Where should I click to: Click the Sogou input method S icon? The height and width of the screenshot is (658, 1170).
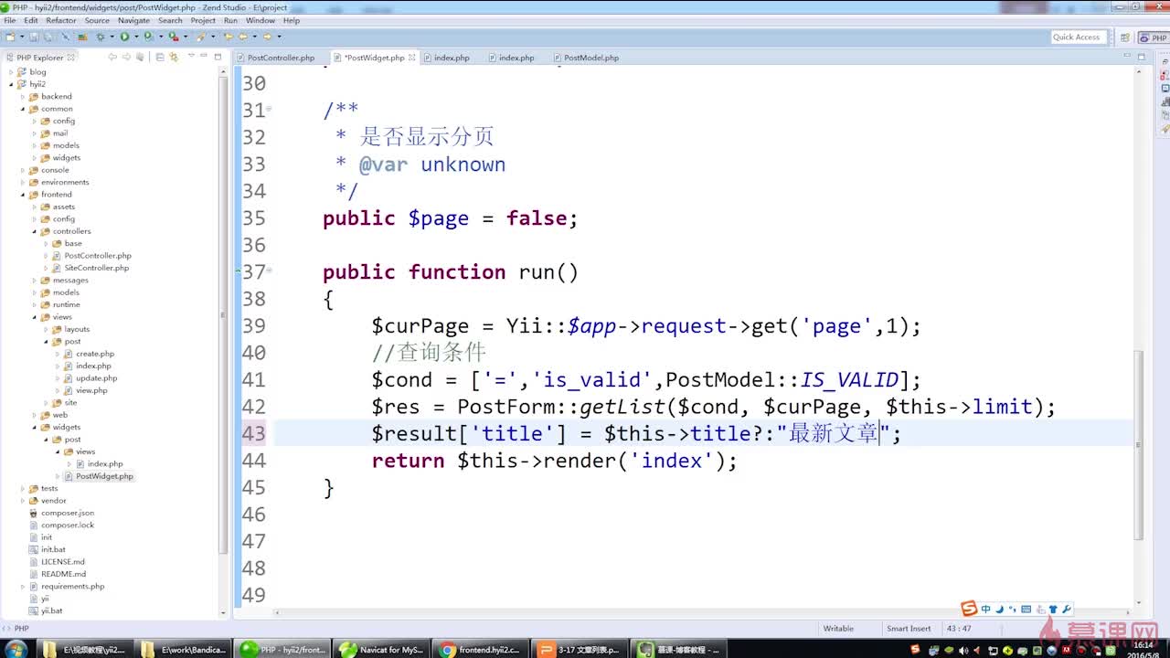click(969, 609)
